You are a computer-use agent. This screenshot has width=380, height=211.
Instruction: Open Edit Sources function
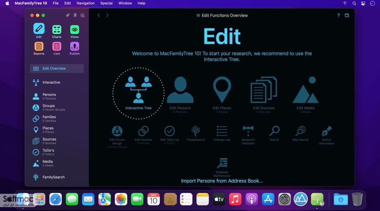point(264,95)
